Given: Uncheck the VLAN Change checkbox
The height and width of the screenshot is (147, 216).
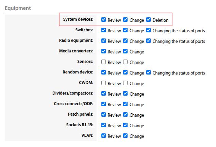Looking at the screenshot, I should point(126,136).
